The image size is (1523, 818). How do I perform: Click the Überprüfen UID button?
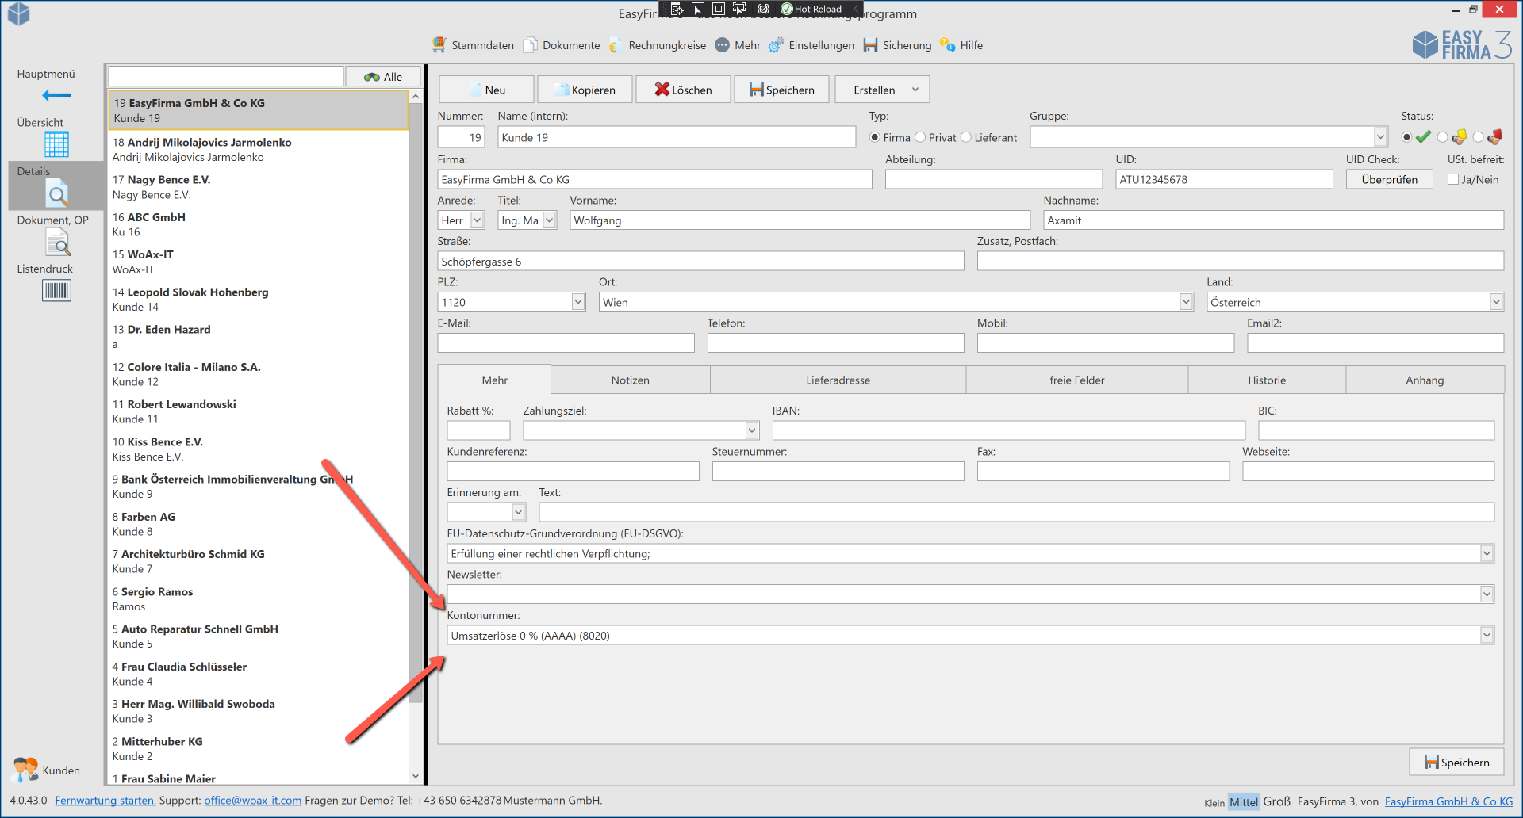(1389, 179)
